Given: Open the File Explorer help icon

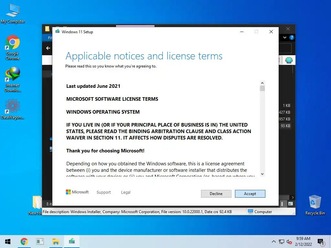Looking at the screenshot, I should 292,37.
